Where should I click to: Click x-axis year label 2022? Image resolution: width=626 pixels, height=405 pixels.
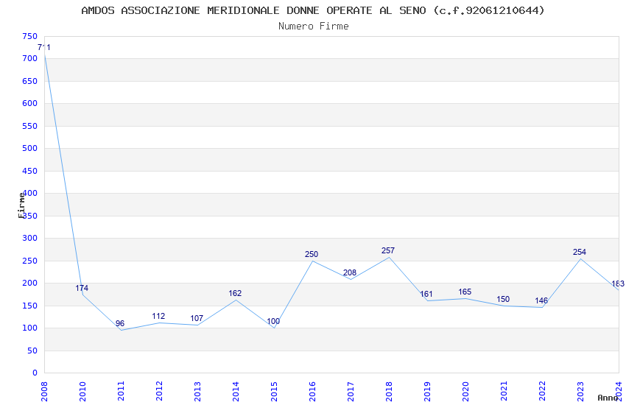click(x=543, y=392)
